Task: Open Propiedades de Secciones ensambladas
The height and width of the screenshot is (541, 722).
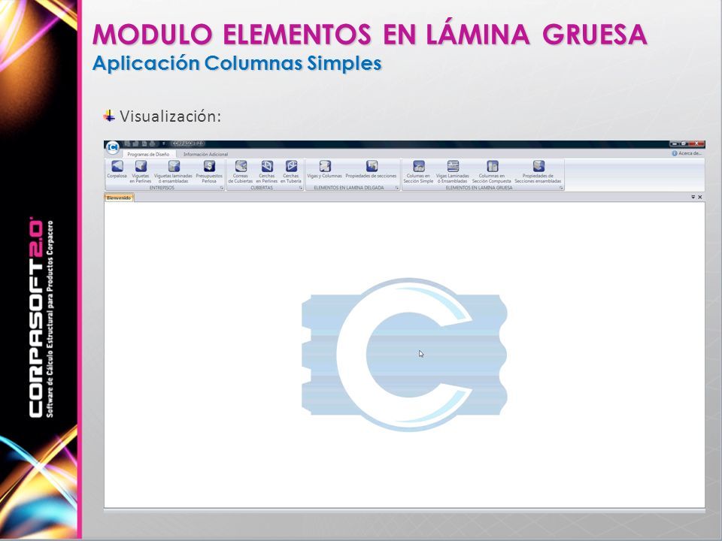Action: (x=538, y=172)
